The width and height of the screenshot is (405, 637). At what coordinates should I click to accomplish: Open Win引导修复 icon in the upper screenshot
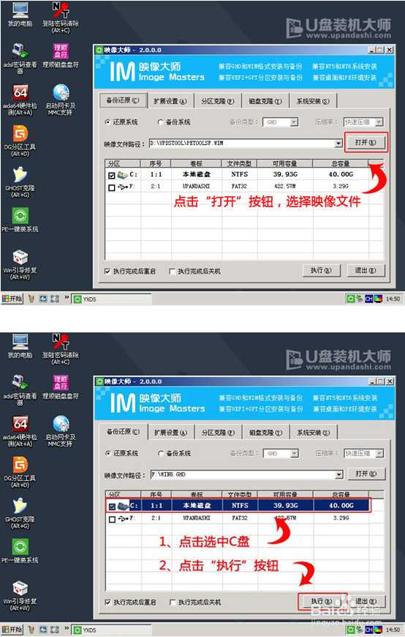coord(20,265)
